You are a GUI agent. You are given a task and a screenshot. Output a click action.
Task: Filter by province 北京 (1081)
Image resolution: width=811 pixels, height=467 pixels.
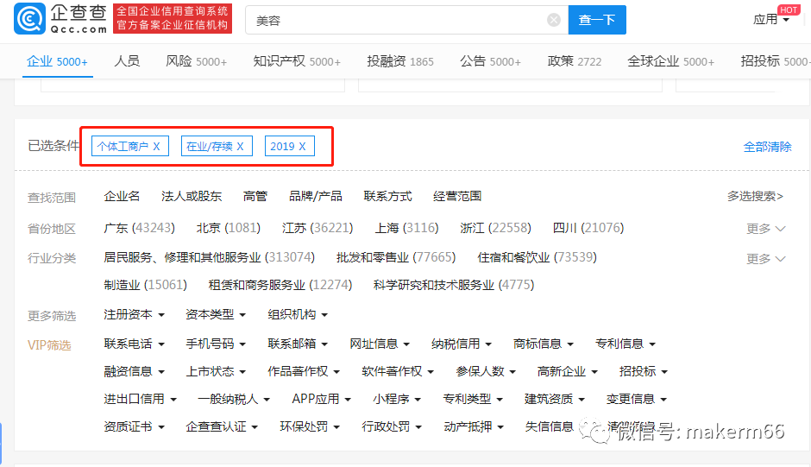[x=228, y=228]
